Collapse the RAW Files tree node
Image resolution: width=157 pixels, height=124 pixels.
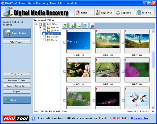[x=36, y=24]
